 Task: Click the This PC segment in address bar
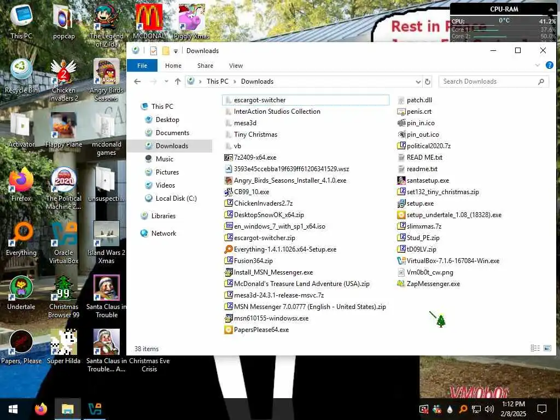[x=217, y=81]
